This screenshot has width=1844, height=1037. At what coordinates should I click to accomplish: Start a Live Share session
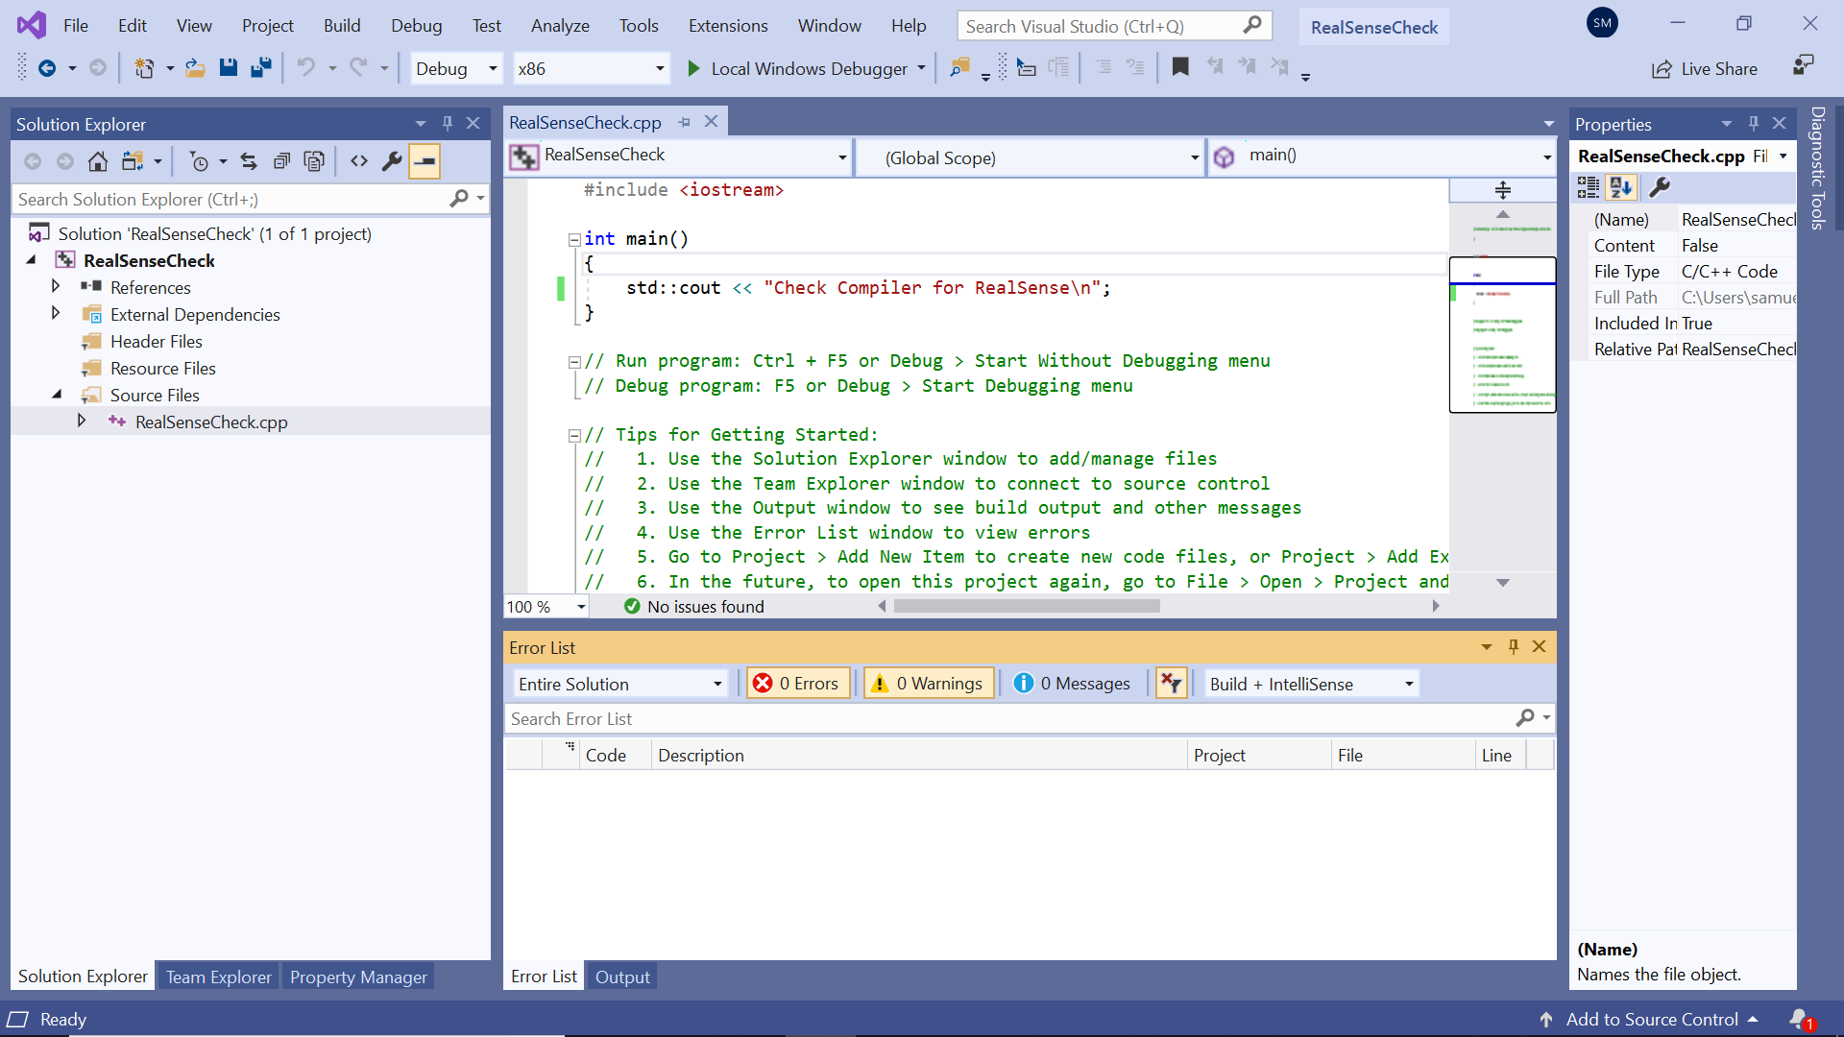(1705, 68)
